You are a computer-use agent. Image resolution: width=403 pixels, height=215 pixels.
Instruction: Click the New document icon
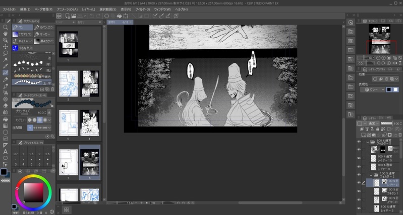tap(68, 16)
